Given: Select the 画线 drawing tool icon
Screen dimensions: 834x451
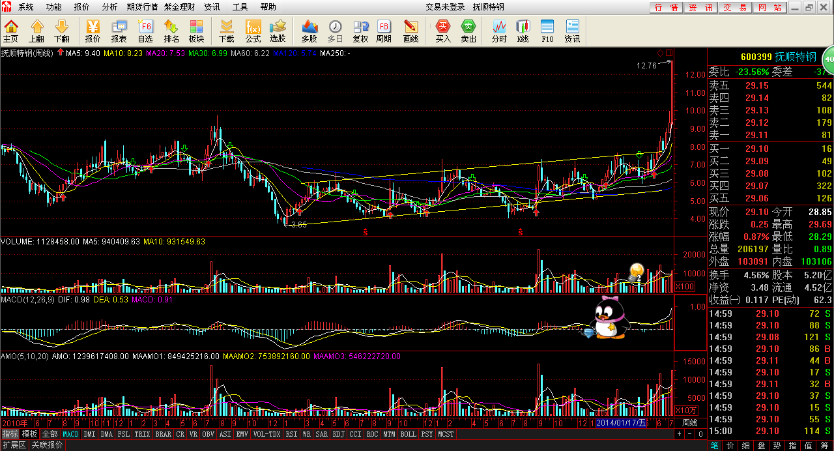Looking at the screenshot, I should [410, 31].
